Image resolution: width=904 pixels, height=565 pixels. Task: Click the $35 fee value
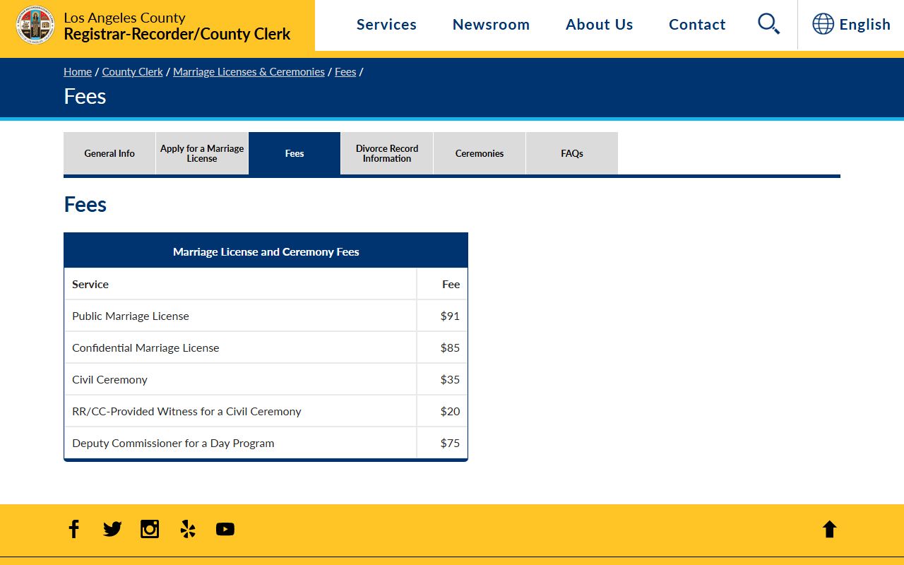(450, 379)
